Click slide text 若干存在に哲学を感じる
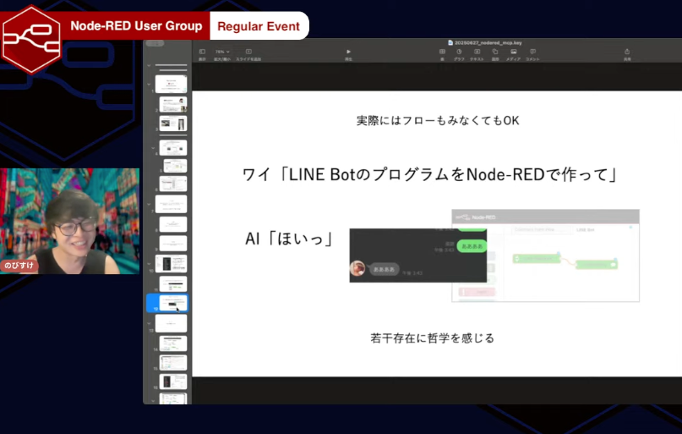682x434 pixels. click(432, 338)
